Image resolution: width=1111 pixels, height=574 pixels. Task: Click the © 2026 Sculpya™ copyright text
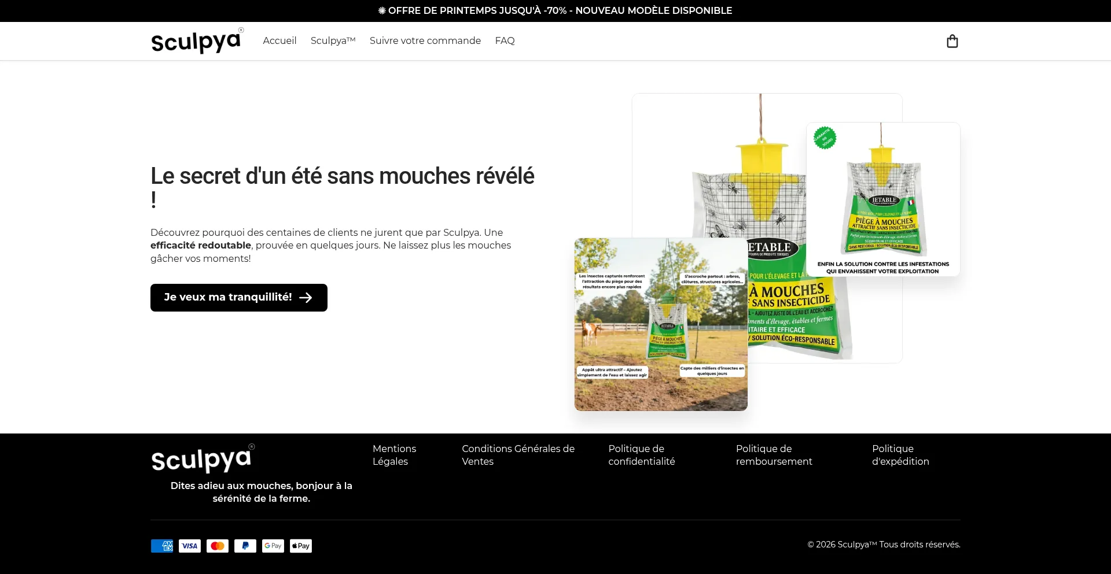point(884,545)
